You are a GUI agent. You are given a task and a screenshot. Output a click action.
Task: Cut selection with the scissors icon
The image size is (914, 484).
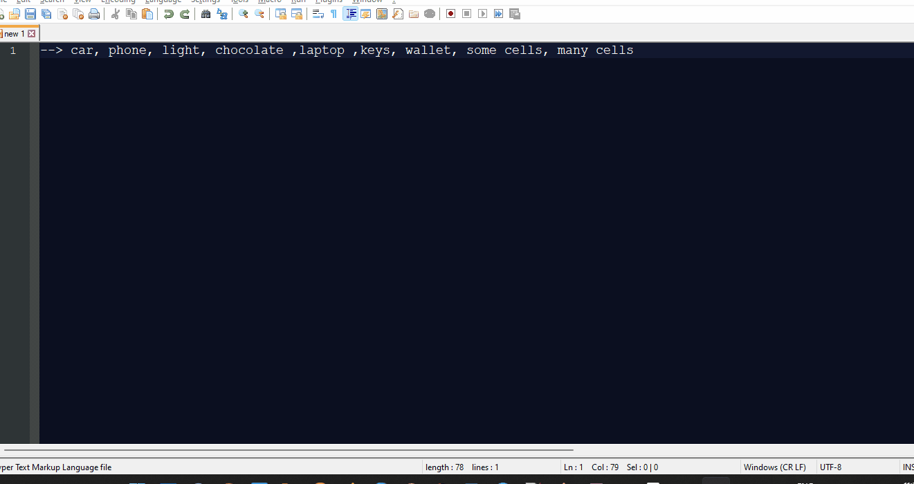click(116, 14)
